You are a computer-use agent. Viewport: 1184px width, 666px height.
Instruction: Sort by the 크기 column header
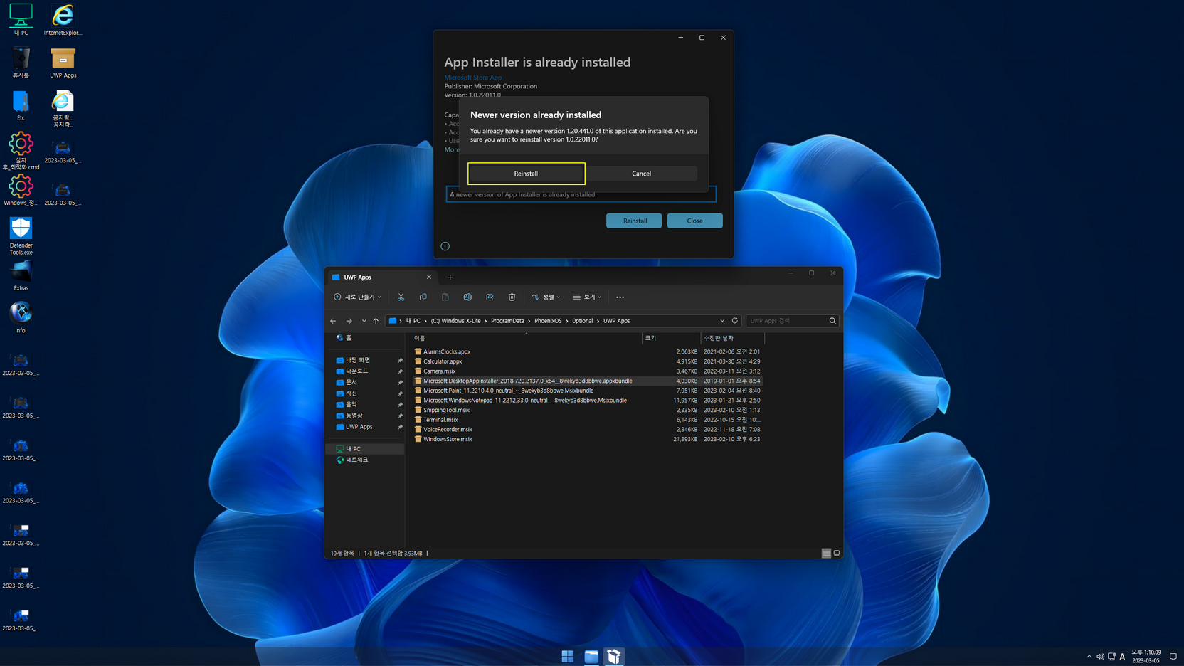pyautogui.click(x=671, y=338)
